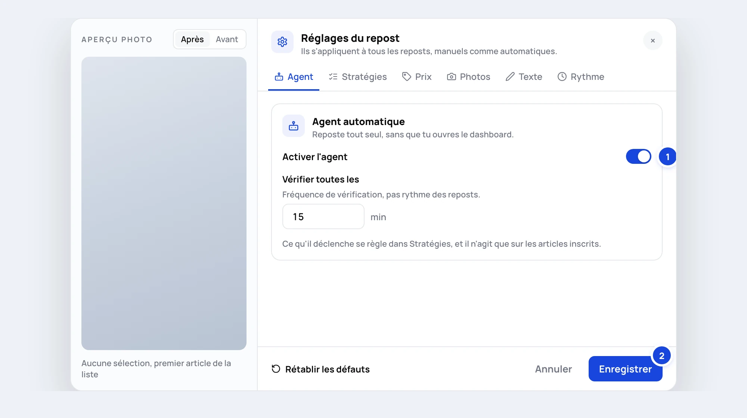
Task: Click the Ils s'appliquent à tous les reposts subtitle
Action: [429, 51]
